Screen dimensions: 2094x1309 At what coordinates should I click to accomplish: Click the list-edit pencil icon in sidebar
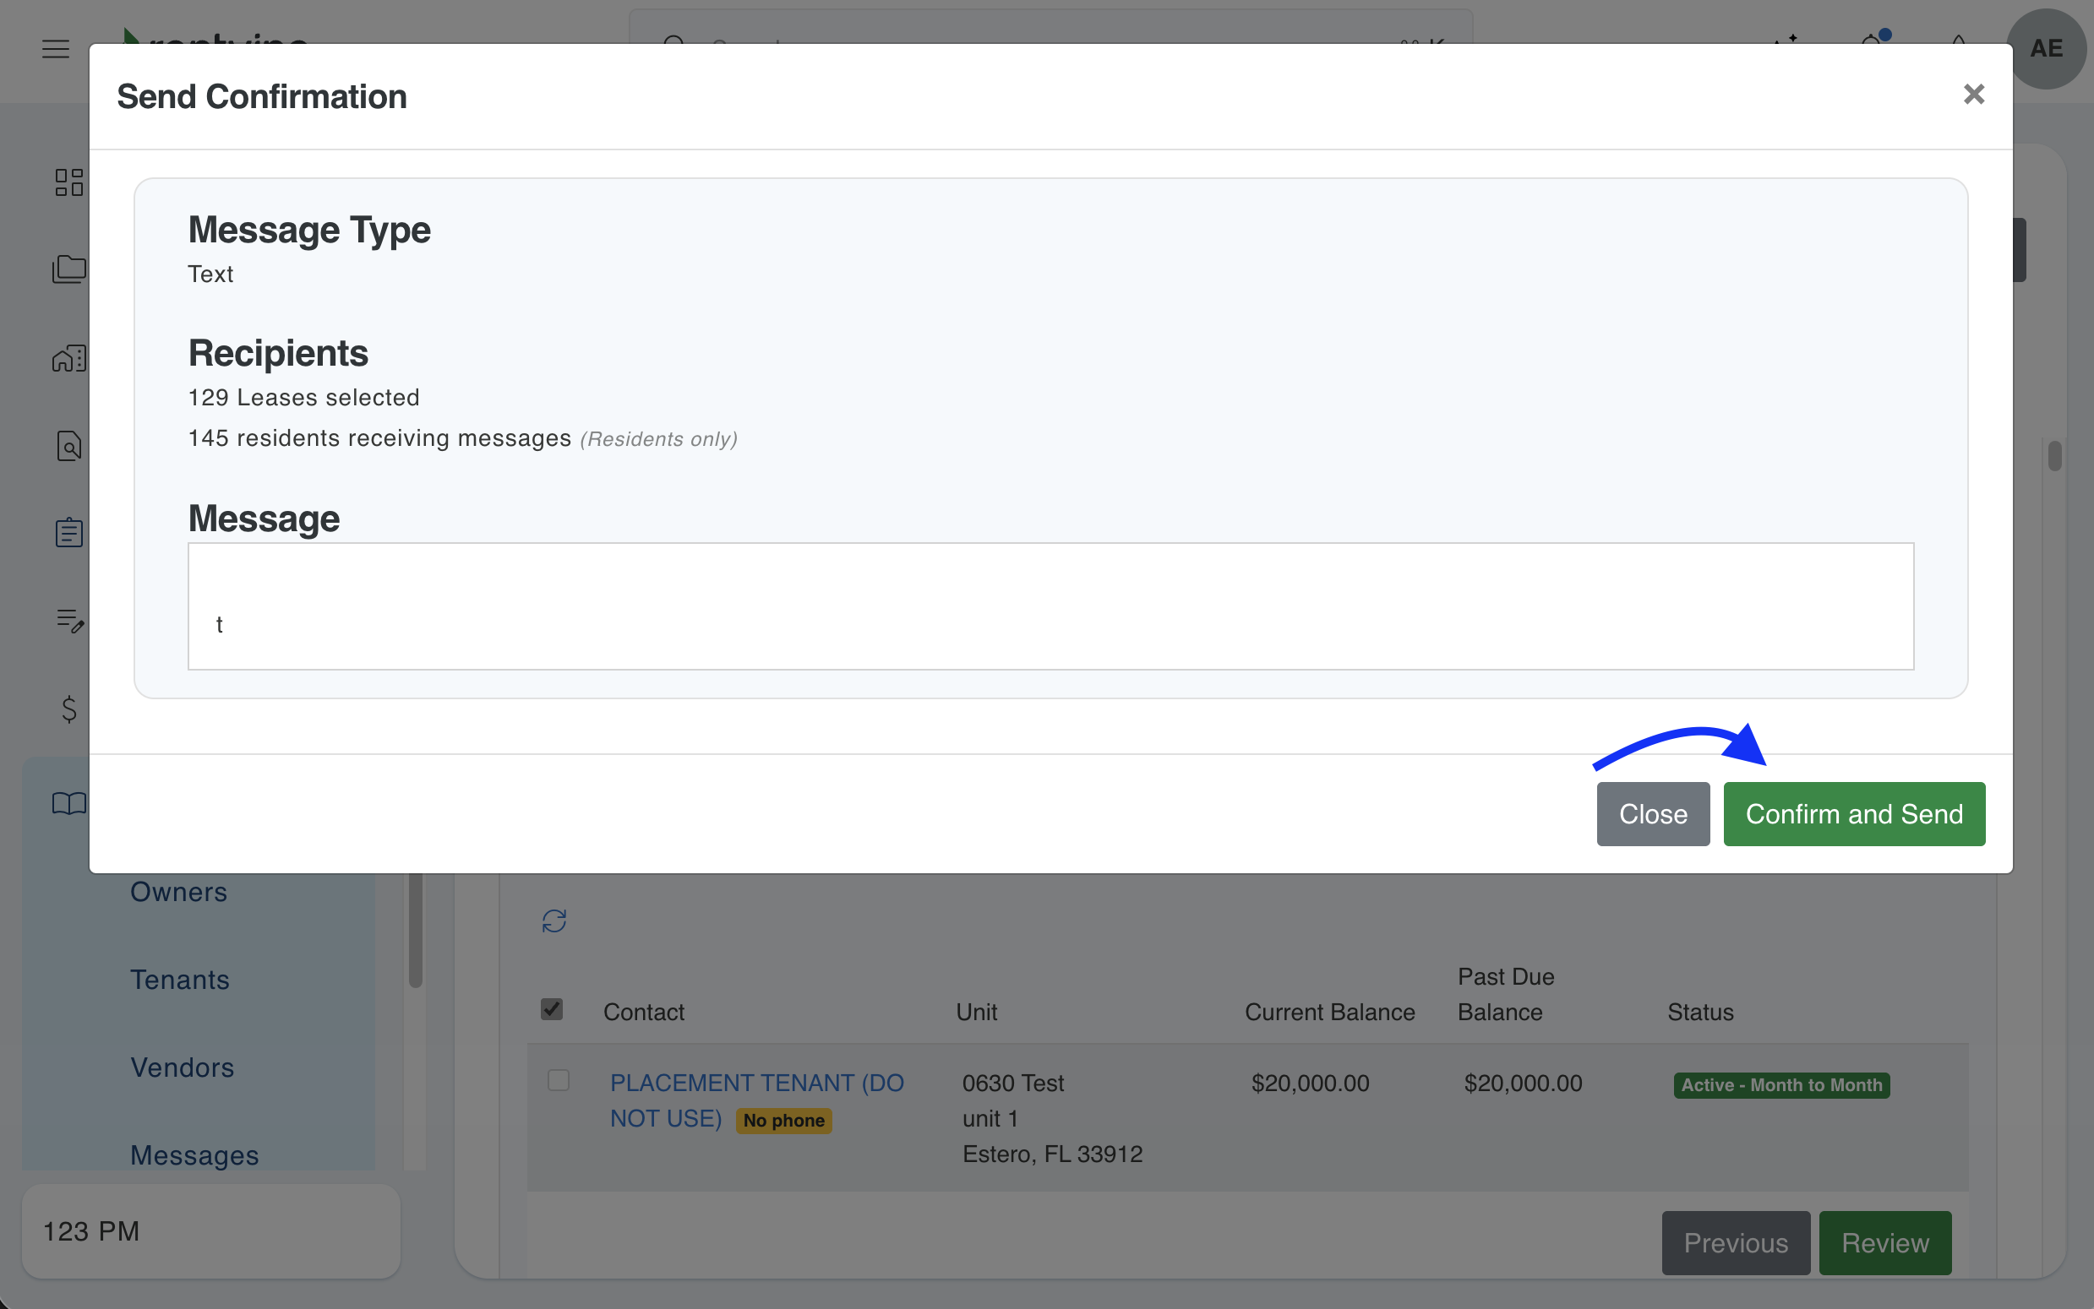coord(68,620)
